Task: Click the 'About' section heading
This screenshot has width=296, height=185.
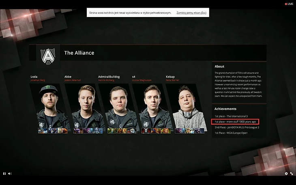Action: click(219, 66)
